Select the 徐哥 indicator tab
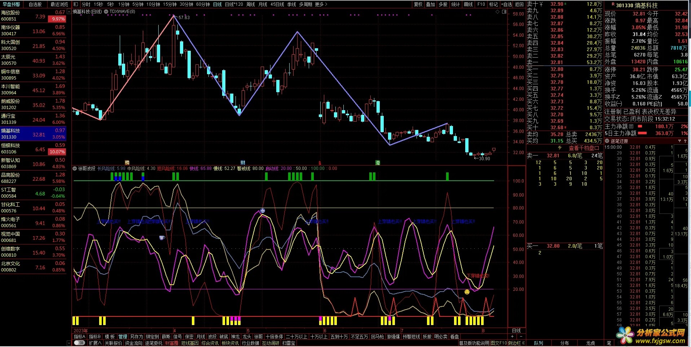This screenshot has width=691, height=347. click(259, 337)
